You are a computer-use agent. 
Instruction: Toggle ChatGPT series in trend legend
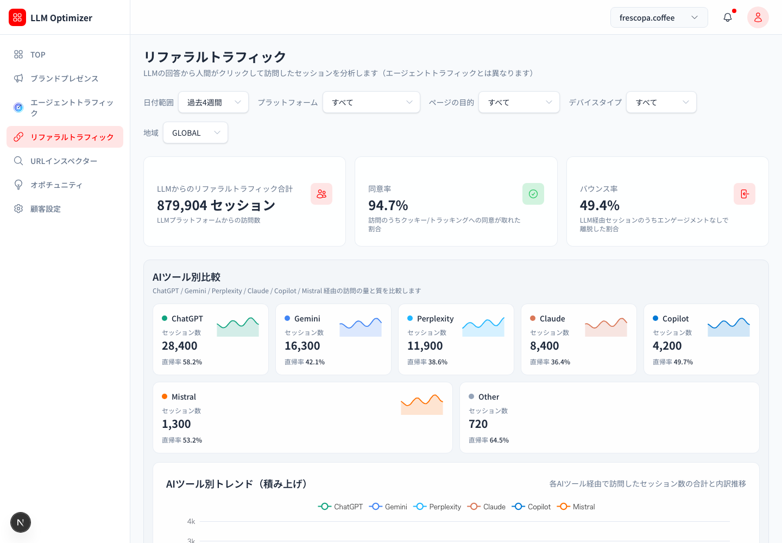340,507
